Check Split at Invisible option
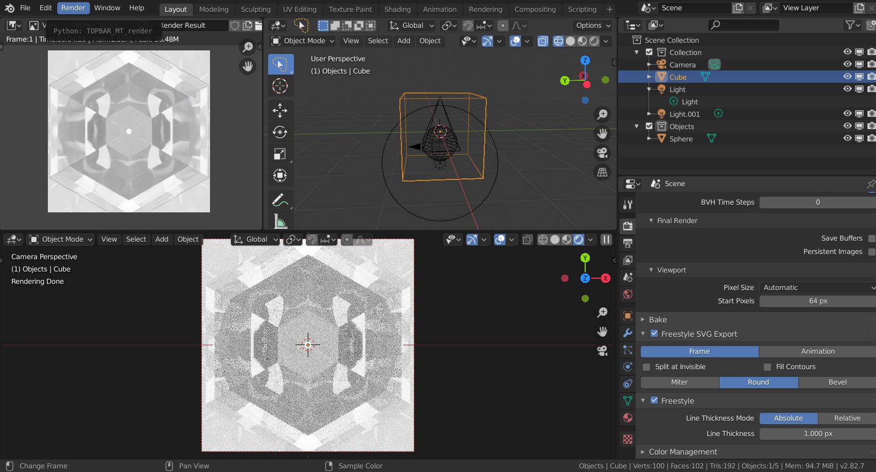Screen dimensions: 876x472 (x=646, y=367)
